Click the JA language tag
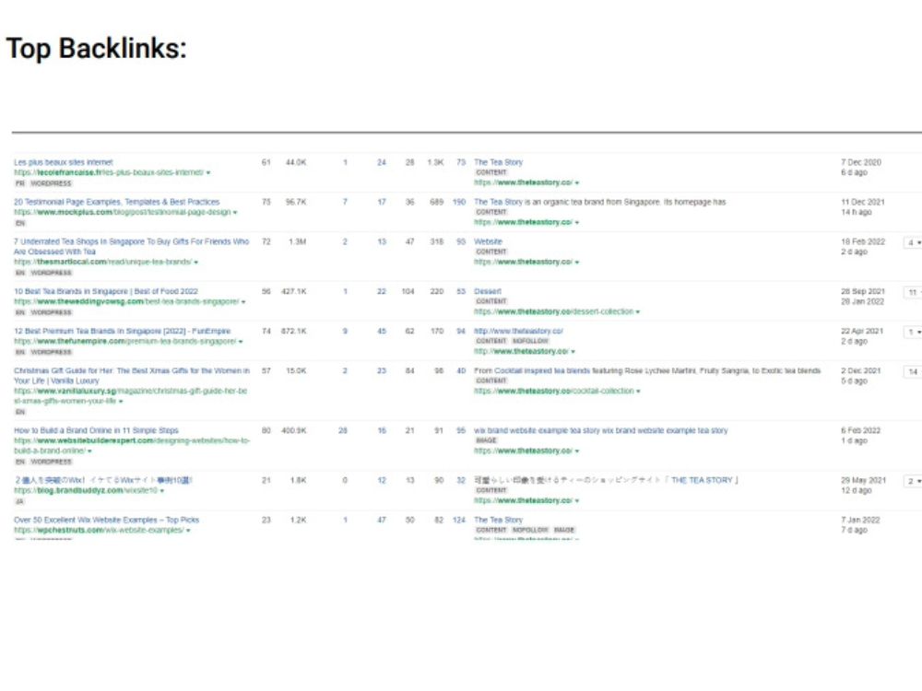This screenshot has height=691, width=922. (x=20, y=501)
